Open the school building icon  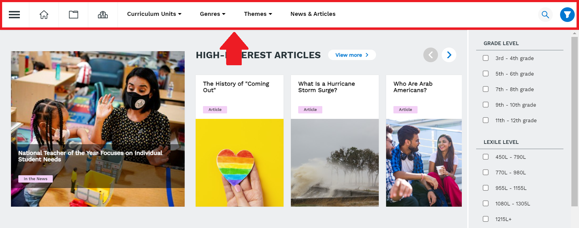[x=103, y=15]
